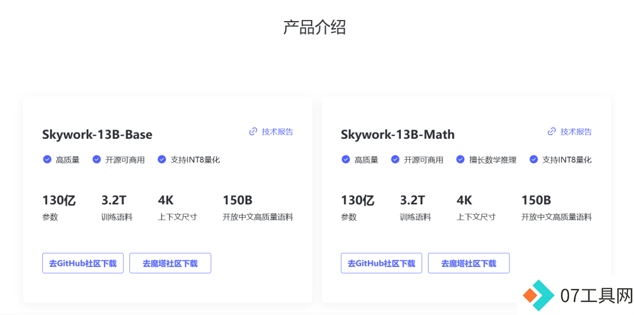Viewport: 634px width, 315px height.
Task: Click the 4K value in Skywork-13B-Base card
Action: (166, 200)
